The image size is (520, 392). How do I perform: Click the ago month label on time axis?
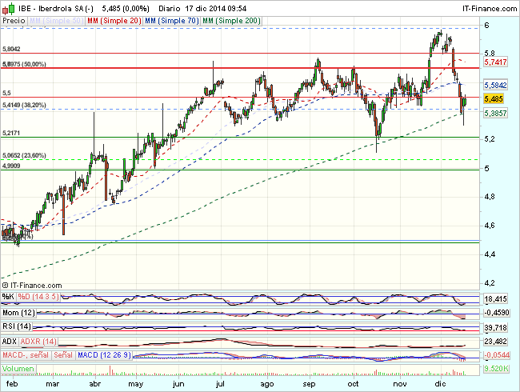pos(267,384)
